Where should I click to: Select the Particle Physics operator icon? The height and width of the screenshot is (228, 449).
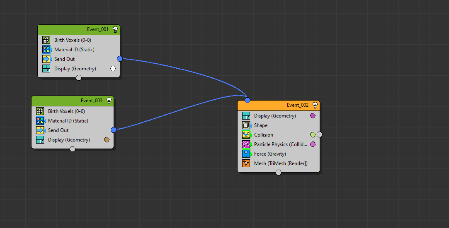click(x=246, y=144)
